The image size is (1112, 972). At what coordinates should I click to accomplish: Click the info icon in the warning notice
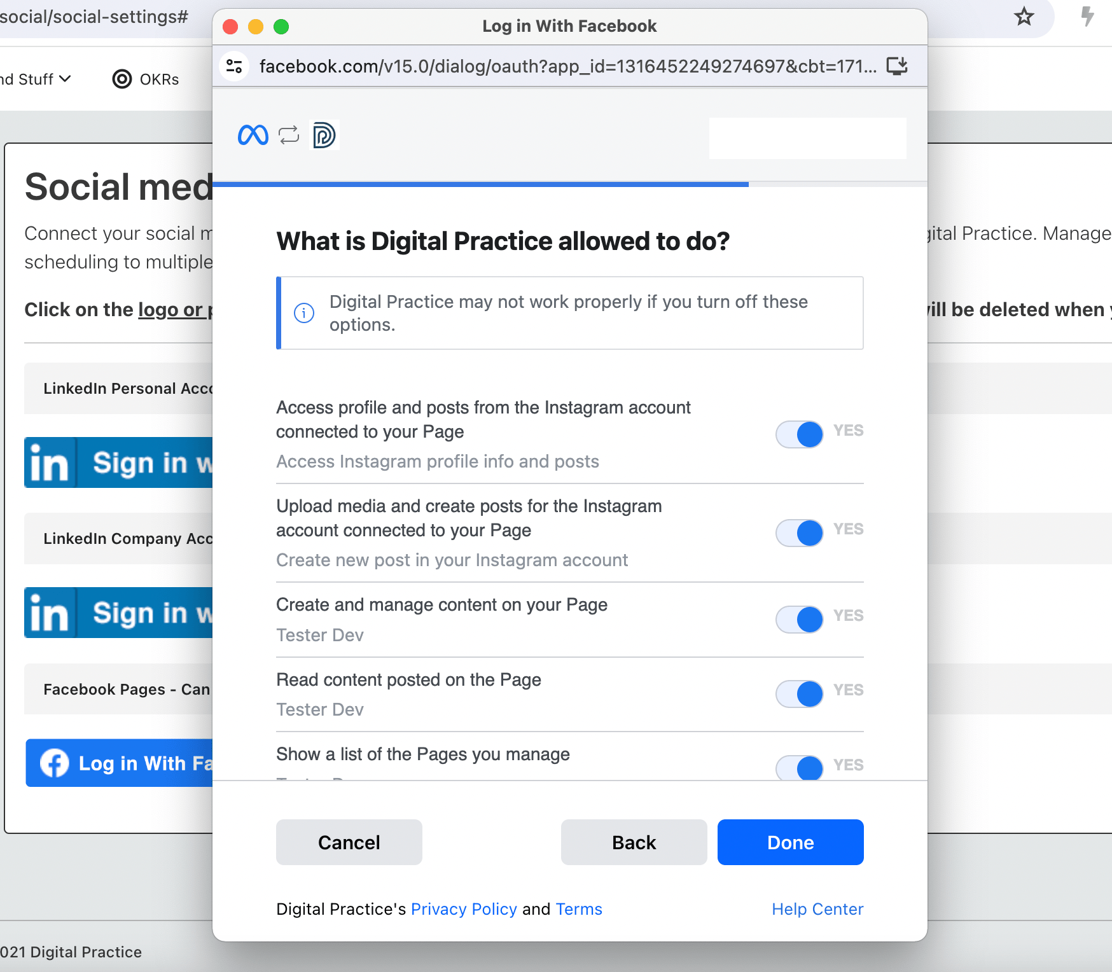[304, 313]
